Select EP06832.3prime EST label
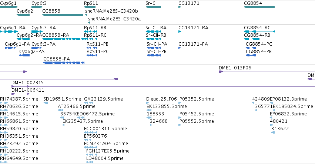This screenshot has width=315, height=164. (x=288, y=114)
